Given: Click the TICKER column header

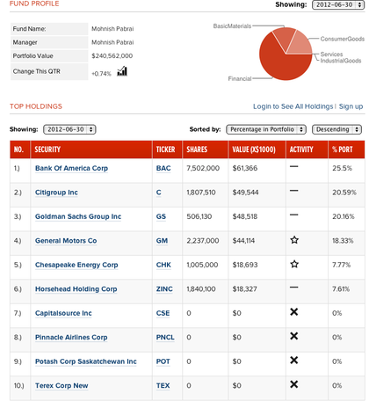Looking at the screenshot, I should (167, 149).
